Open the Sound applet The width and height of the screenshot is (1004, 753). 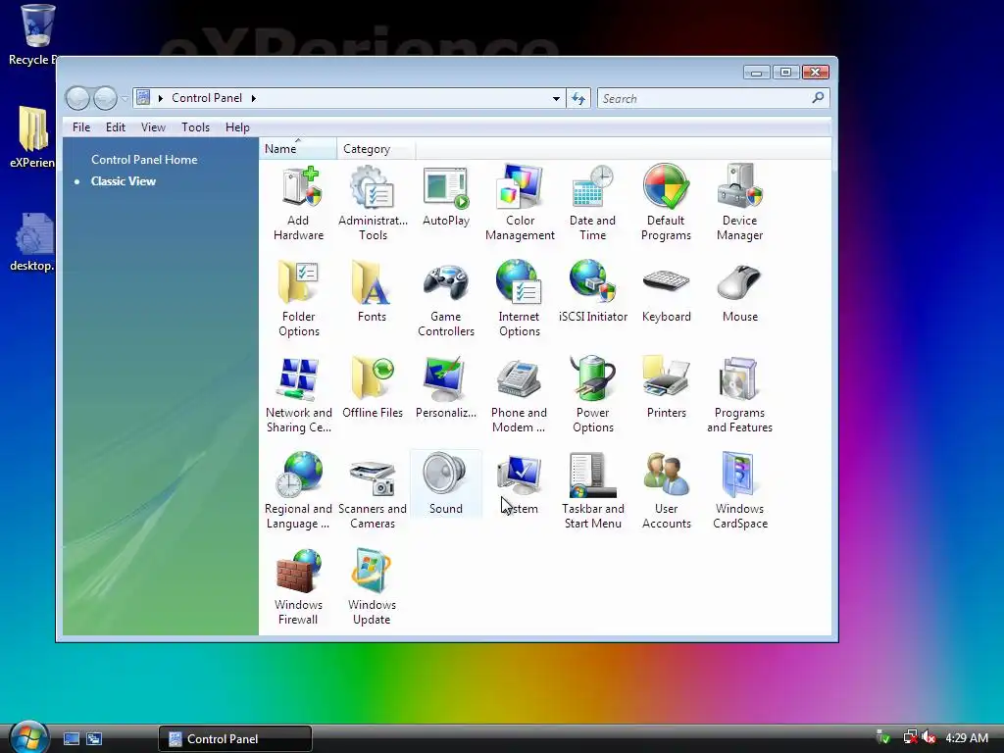click(x=446, y=484)
